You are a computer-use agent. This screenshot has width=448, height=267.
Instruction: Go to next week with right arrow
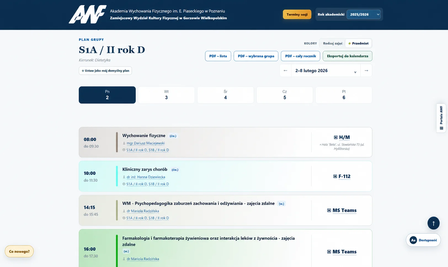pos(366,71)
